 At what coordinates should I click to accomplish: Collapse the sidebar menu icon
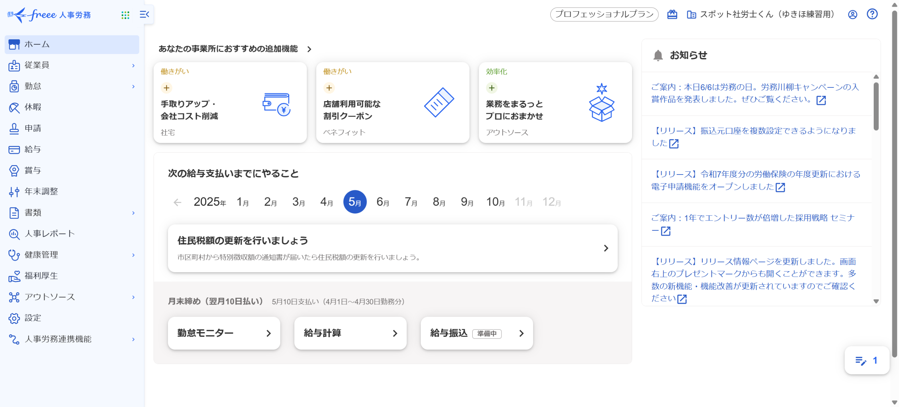coord(144,14)
